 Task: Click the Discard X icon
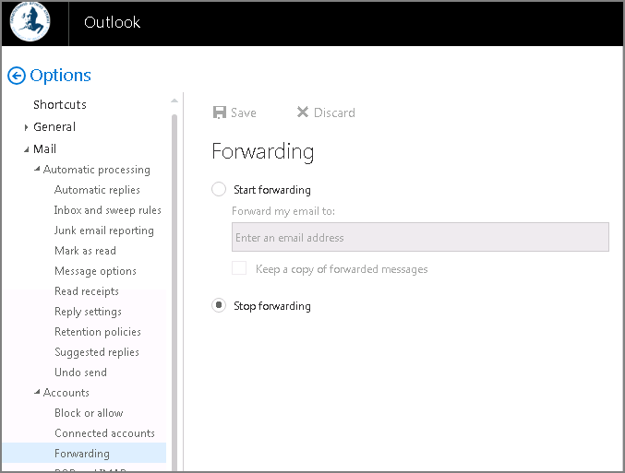pyautogui.click(x=303, y=112)
